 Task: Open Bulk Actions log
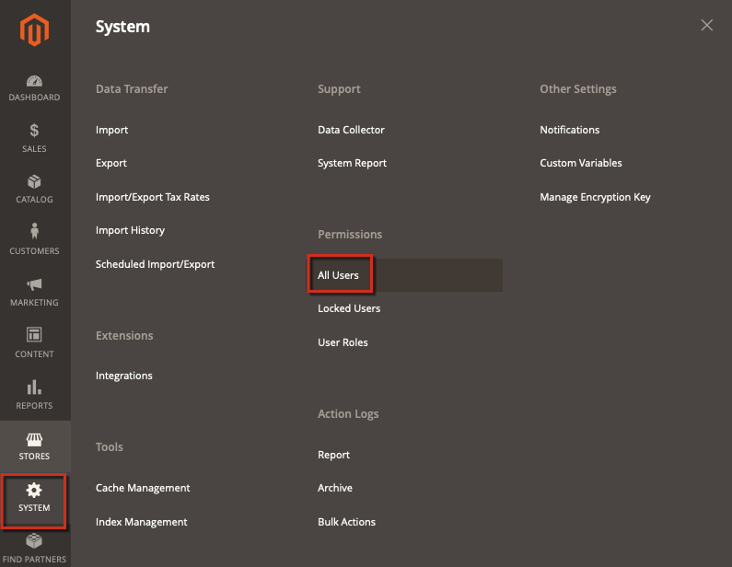(x=346, y=522)
